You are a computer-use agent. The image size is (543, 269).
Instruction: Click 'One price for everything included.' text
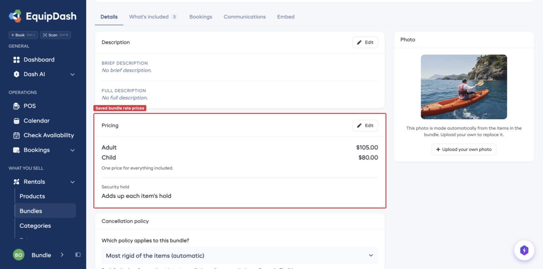[x=138, y=168]
